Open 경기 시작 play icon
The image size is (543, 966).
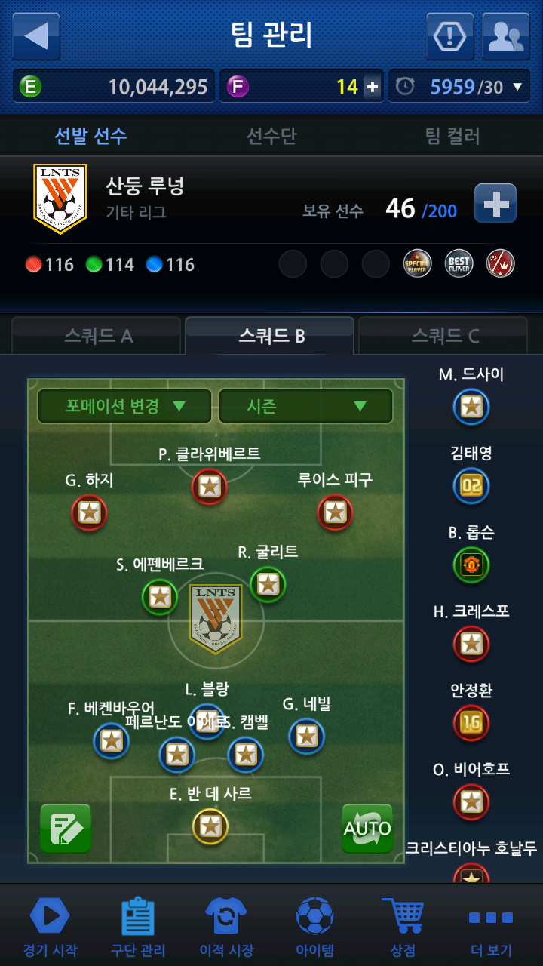click(50, 916)
